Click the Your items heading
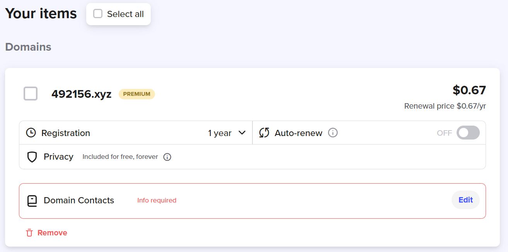Image resolution: width=508 pixels, height=252 pixels. [41, 14]
